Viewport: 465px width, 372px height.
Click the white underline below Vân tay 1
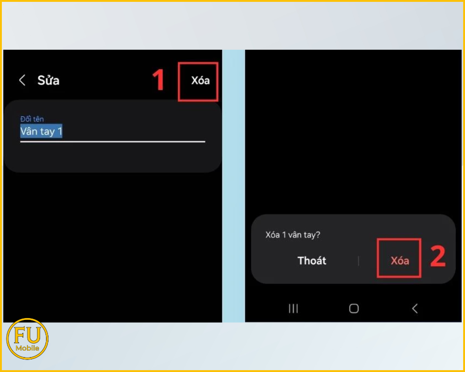113,141
